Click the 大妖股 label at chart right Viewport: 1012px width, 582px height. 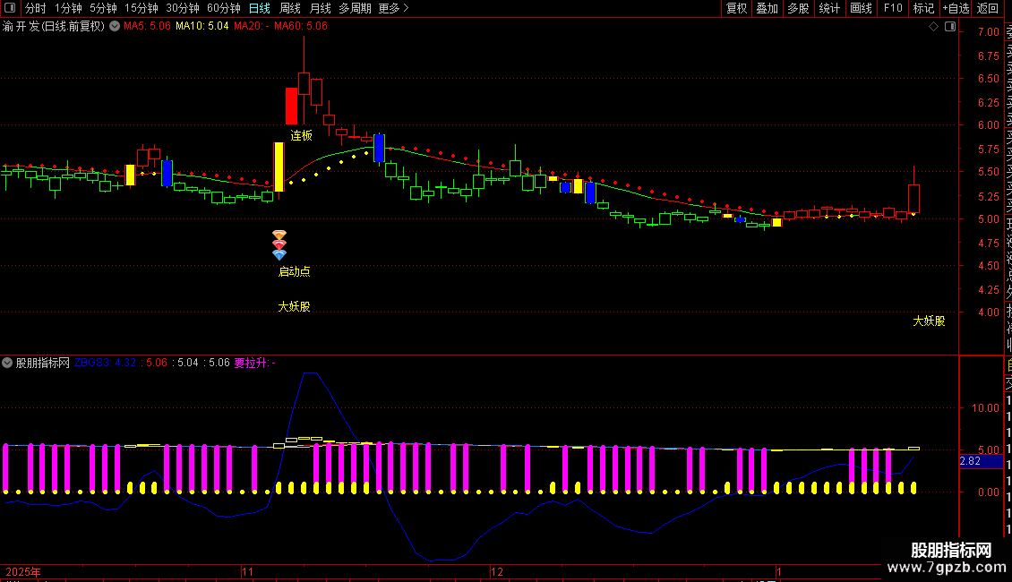point(929,321)
